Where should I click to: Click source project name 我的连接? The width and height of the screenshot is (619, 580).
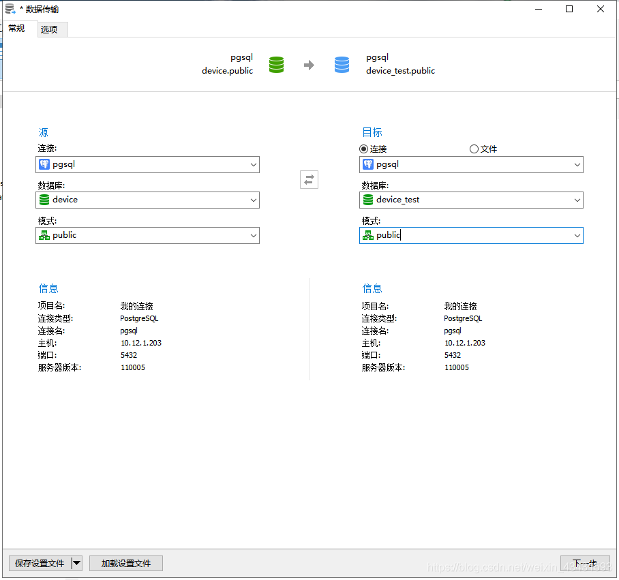point(136,306)
